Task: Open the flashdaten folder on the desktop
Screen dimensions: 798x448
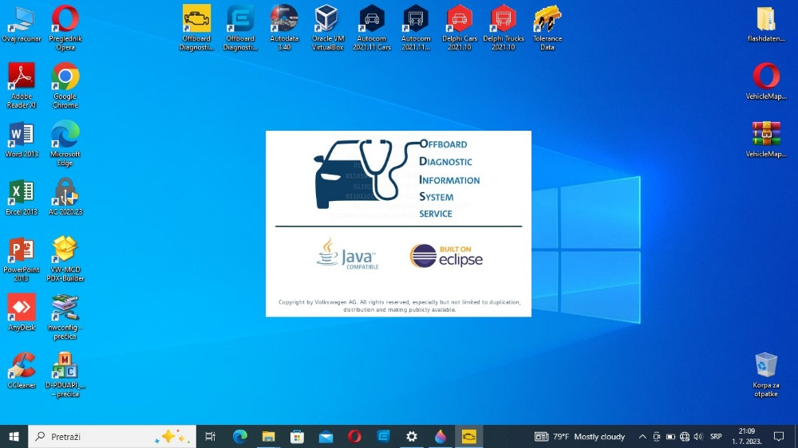Action: tap(766, 24)
